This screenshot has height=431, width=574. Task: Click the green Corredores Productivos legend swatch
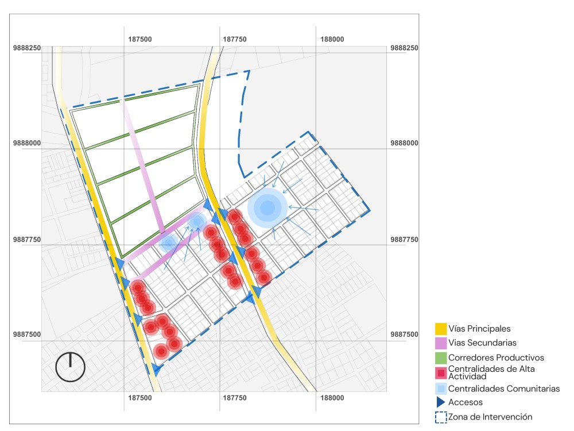(441, 357)
